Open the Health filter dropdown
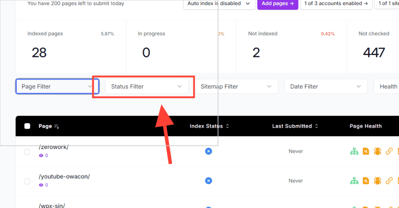The height and width of the screenshot is (208, 399). click(x=386, y=86)
